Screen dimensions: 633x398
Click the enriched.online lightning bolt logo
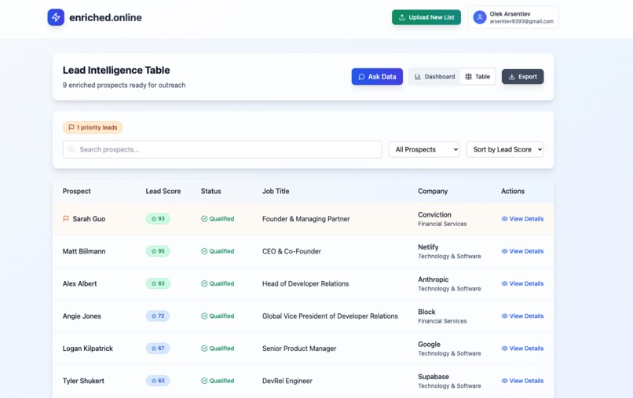point(56,17)
